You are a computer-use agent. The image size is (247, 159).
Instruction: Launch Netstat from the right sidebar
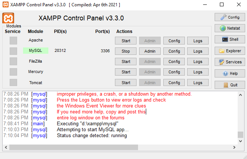[x=230, y=28]
